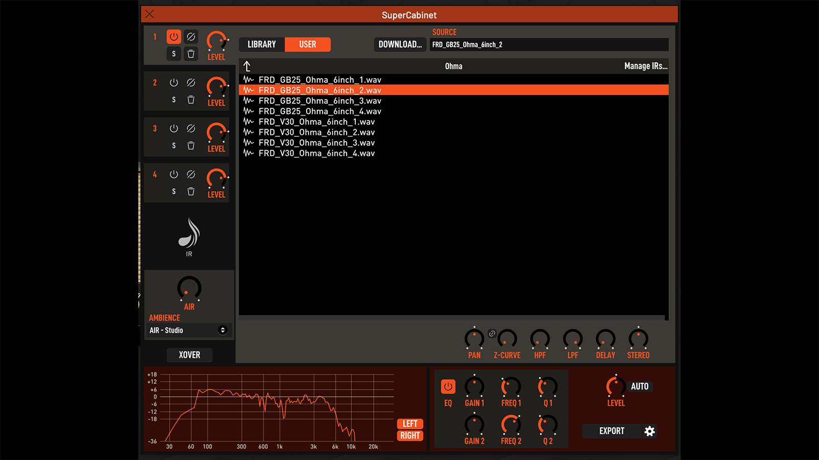Open export settings gear icon

click(x=650, y=431)
